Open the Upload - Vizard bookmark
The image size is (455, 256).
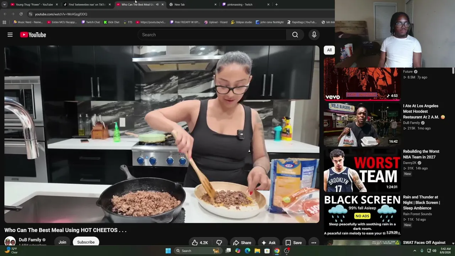(216, 22)
